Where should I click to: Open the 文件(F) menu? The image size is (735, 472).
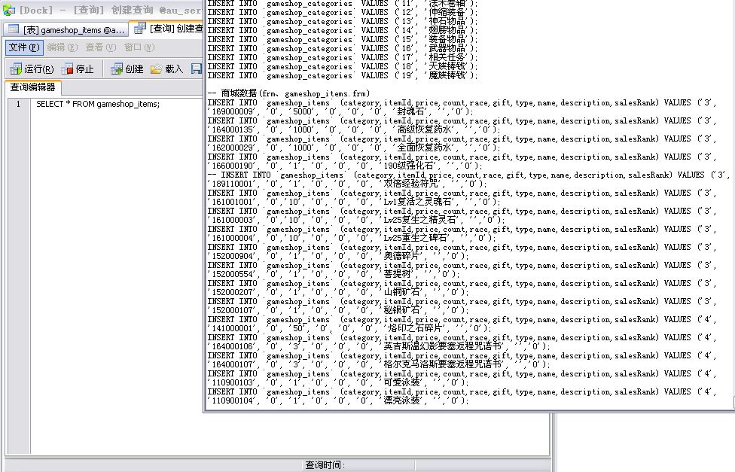(x=23, y=47)
